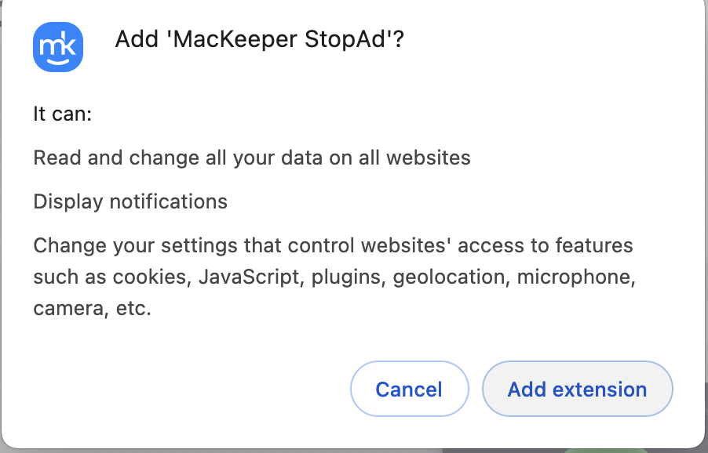Viewport: 708px width, 453px height.
Task: Select the 'Read and change all your data' line
Action: click(251, 158)
